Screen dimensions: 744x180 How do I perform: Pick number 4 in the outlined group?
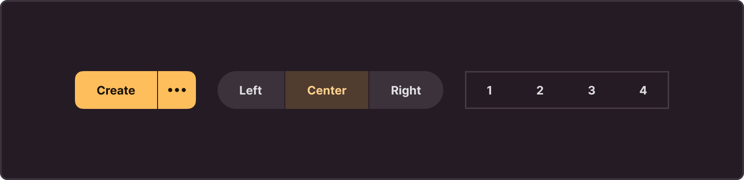(x=643, y=90)
